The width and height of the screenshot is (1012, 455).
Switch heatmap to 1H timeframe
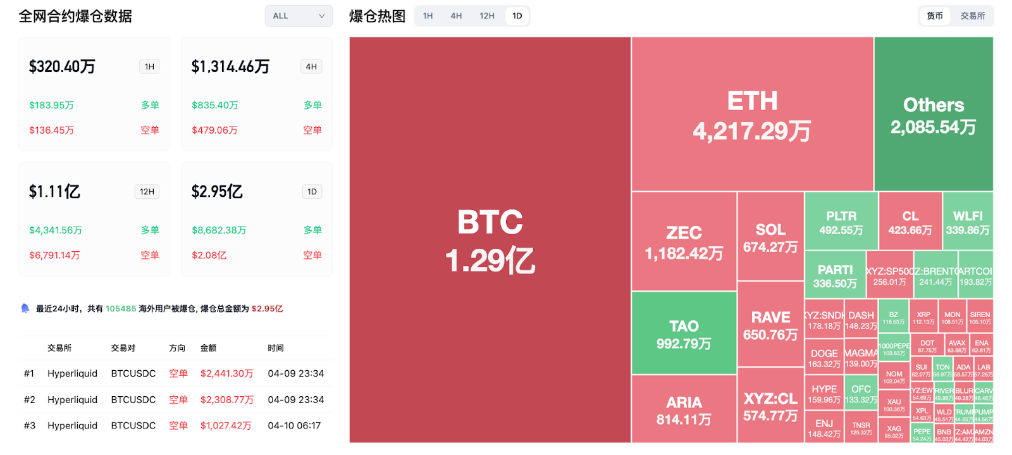coord(428,16)
